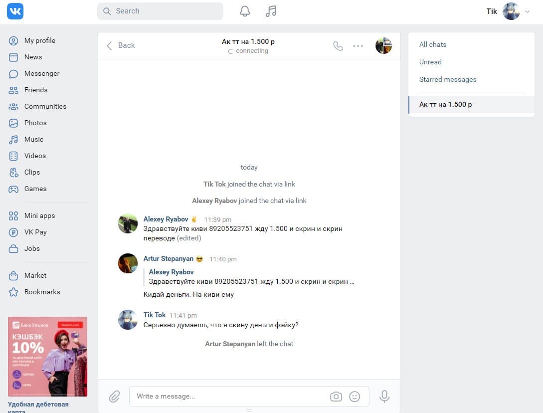Record a voice message with microphone
The width and height of the screenshot is (543, 413).
pyautogui.click(x=384, y=397)
